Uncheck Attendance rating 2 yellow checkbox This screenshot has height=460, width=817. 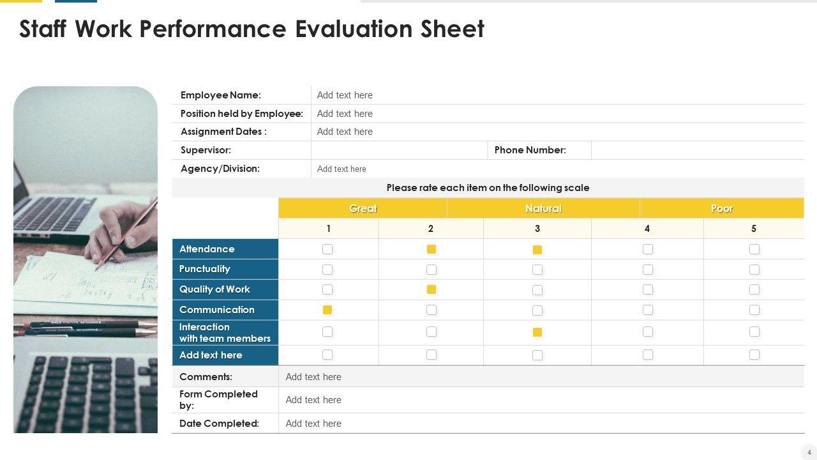click(431, 249)
